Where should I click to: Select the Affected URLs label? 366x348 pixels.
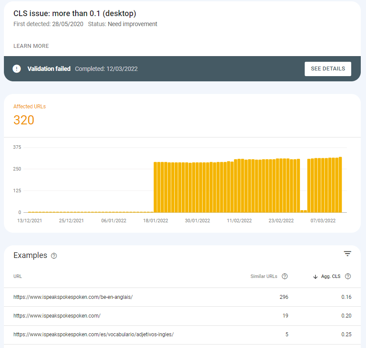tap(30, 107)
